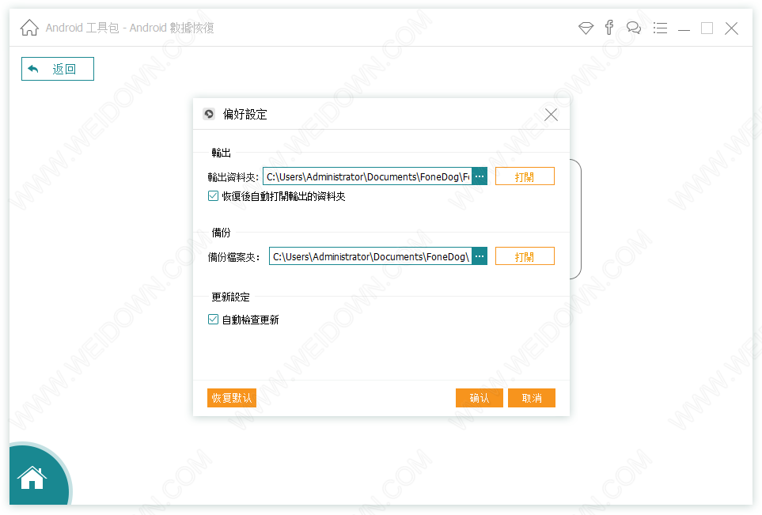This screenshot has width=762, height=515.
Task: Click 打開 next to 輸出資料夾
Action: 525,176
